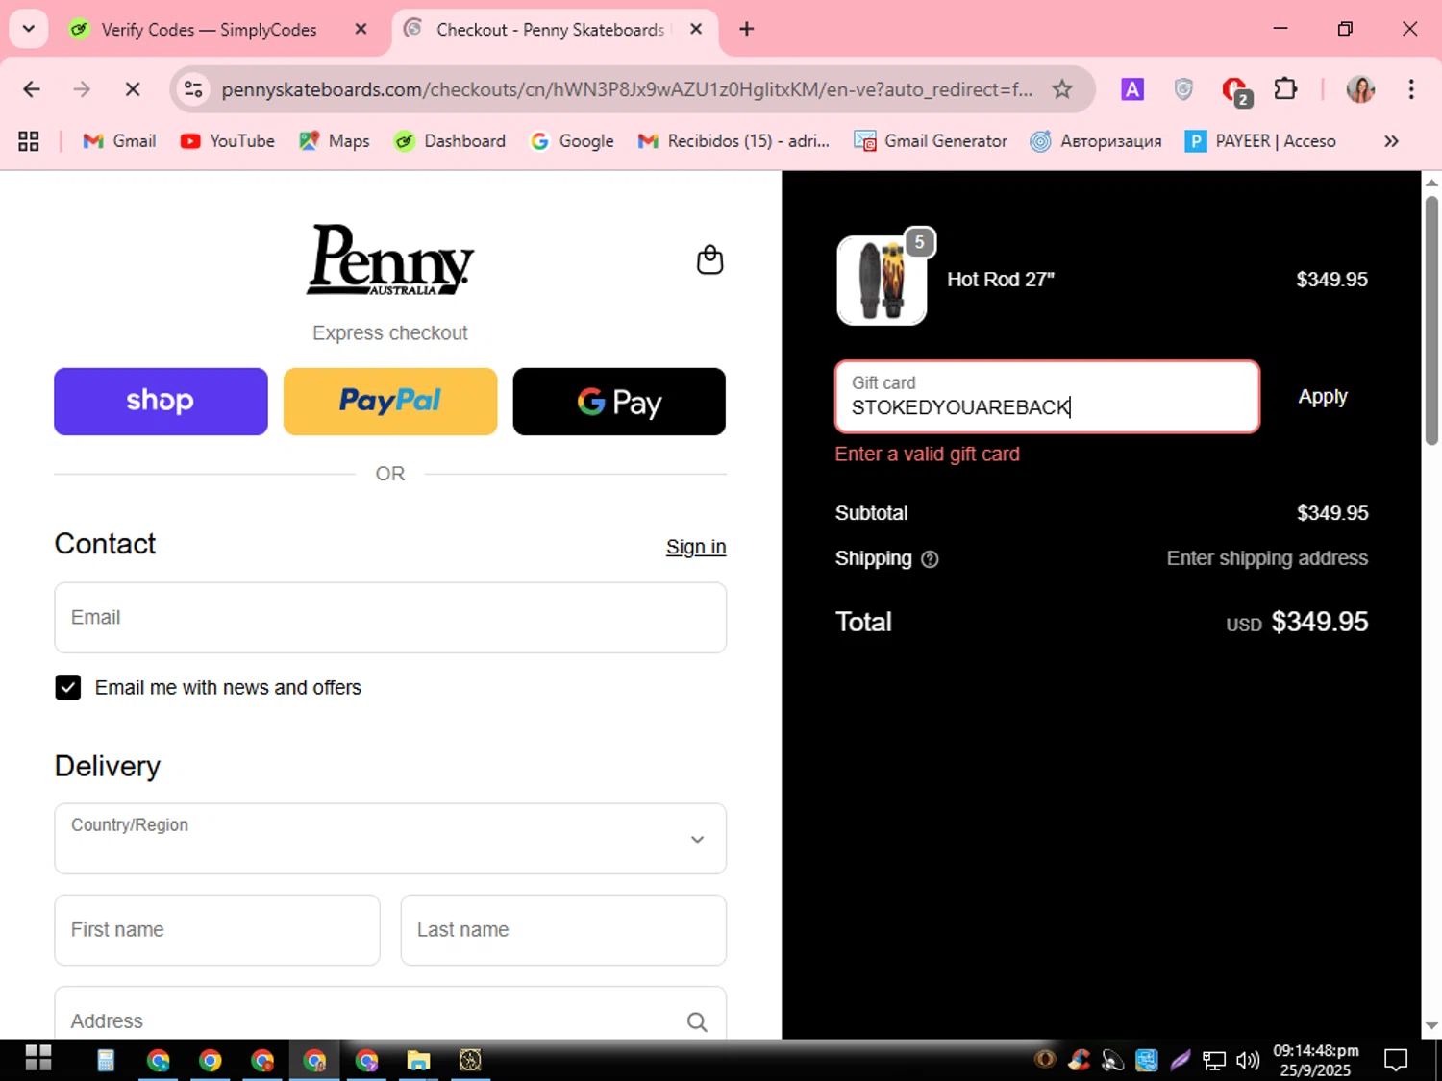
Task: Pay with the Shop Pay button
Action: pos(161,402)
